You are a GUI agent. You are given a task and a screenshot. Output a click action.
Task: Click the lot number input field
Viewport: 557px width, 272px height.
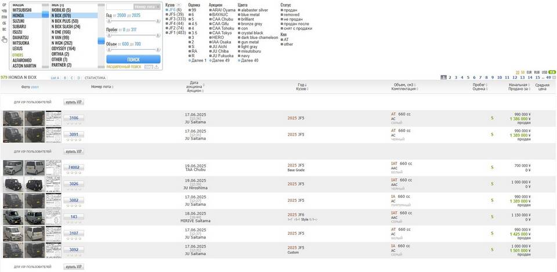point(120,7)
